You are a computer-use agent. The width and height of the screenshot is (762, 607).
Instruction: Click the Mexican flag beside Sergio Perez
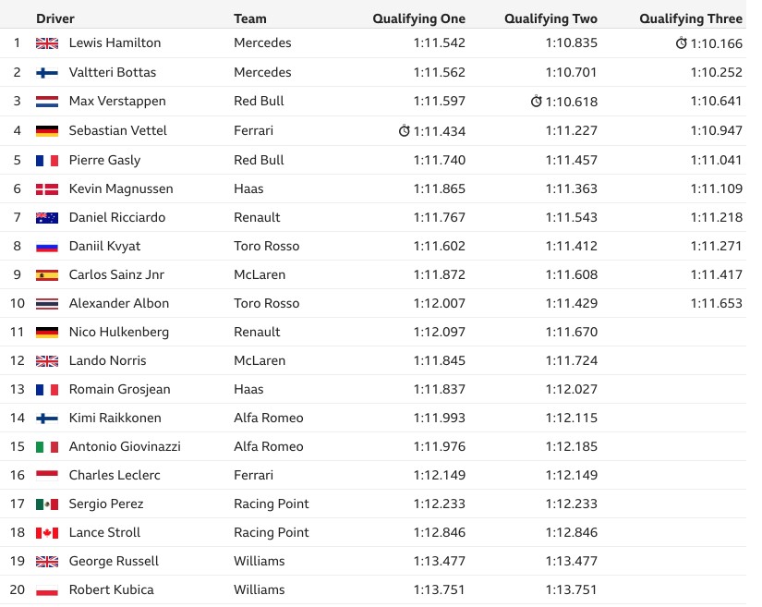(47, 504)
